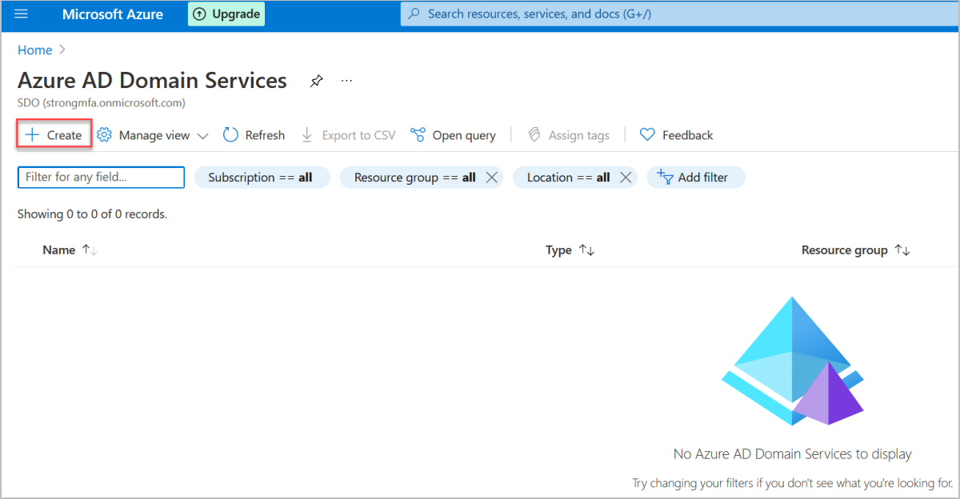Remove the Resource group filter
960x499 pixels.
coord(492,178)
